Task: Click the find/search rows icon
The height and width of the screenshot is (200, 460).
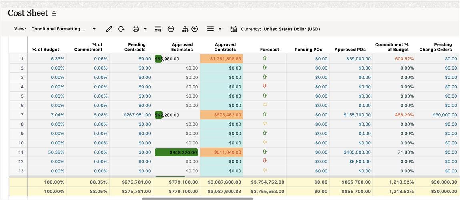Action: (x=158, y=29)
